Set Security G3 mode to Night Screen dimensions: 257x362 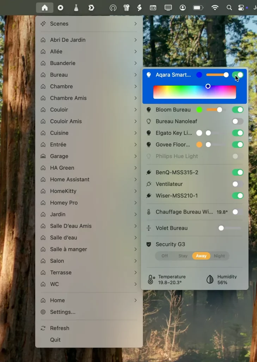point(219,256)
